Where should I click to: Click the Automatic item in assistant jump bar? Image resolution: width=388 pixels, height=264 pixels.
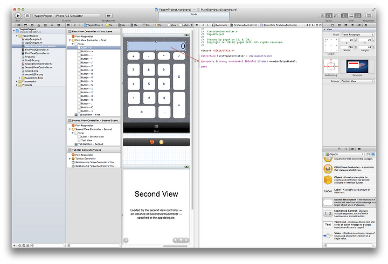click(x=219, y=25)
